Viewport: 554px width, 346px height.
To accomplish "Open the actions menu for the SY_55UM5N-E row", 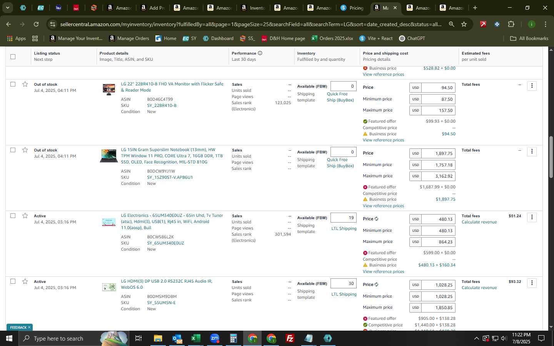I will [x=532, y=283].
